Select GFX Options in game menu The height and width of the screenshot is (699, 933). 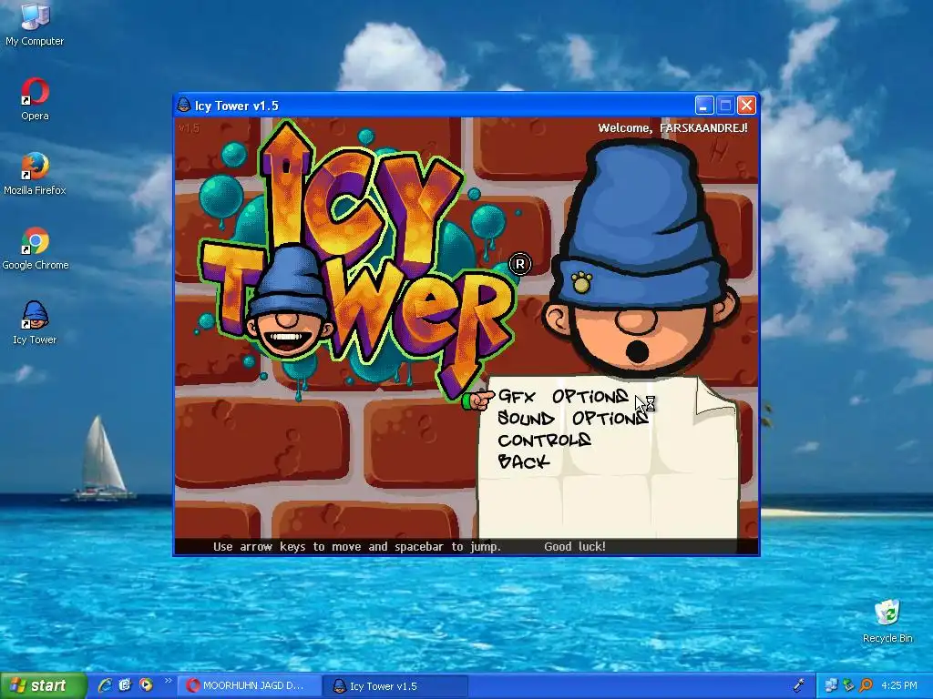click(x=563, y=397)
